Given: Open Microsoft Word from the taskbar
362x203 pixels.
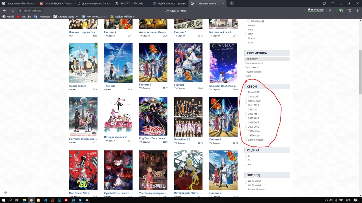Looking at the screenshot, I should pyautogui.click(x=73, y=200).
